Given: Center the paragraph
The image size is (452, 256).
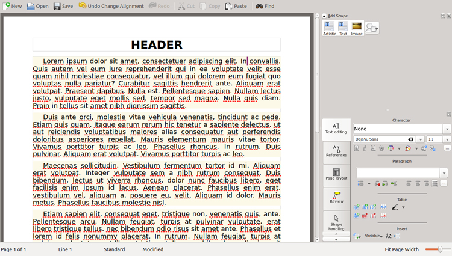Looking at the screenshot, I should (x=418, y=183).
